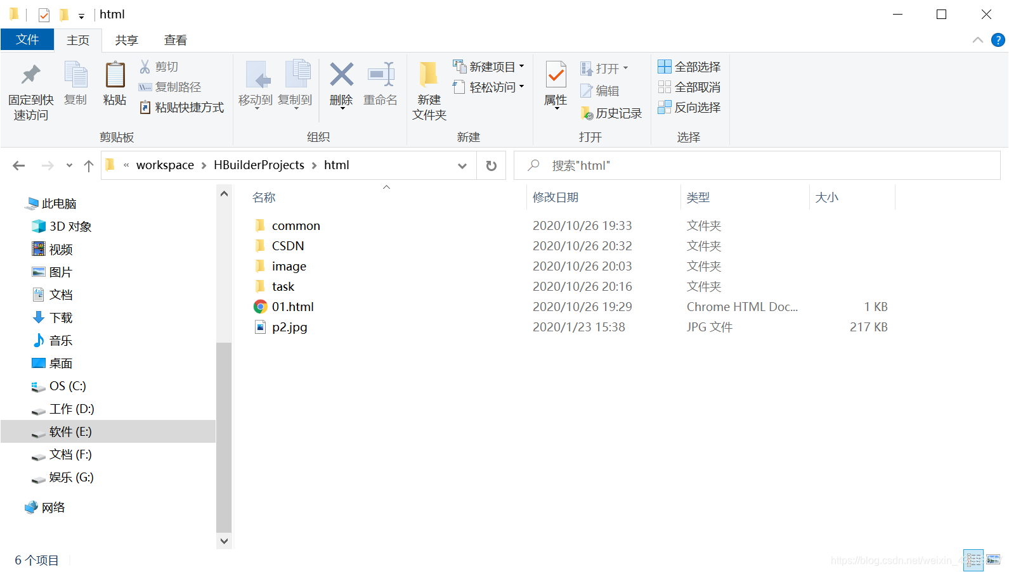Expand the Open button dropdown arrow
This screenshot has width=1009, height=572.
click(x=625, y=68)
